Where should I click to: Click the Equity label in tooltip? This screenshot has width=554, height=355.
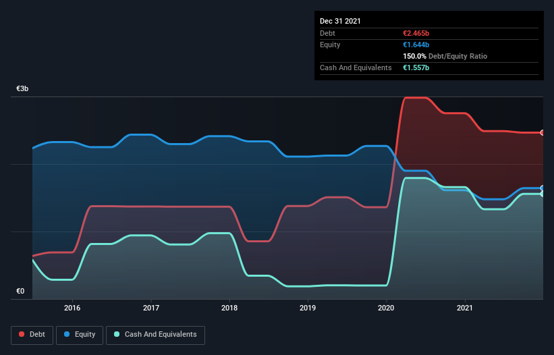(x=330, y=45)
